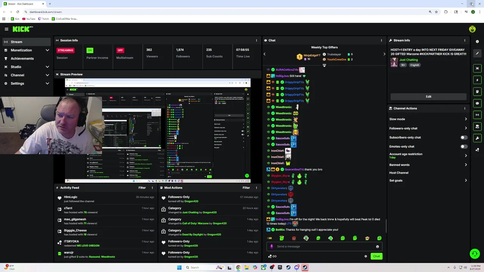The width and height of the screenshot is (484, 272).
Task: Click the wrench tools icon in right sidebar
Action: [x=477, y=138]
